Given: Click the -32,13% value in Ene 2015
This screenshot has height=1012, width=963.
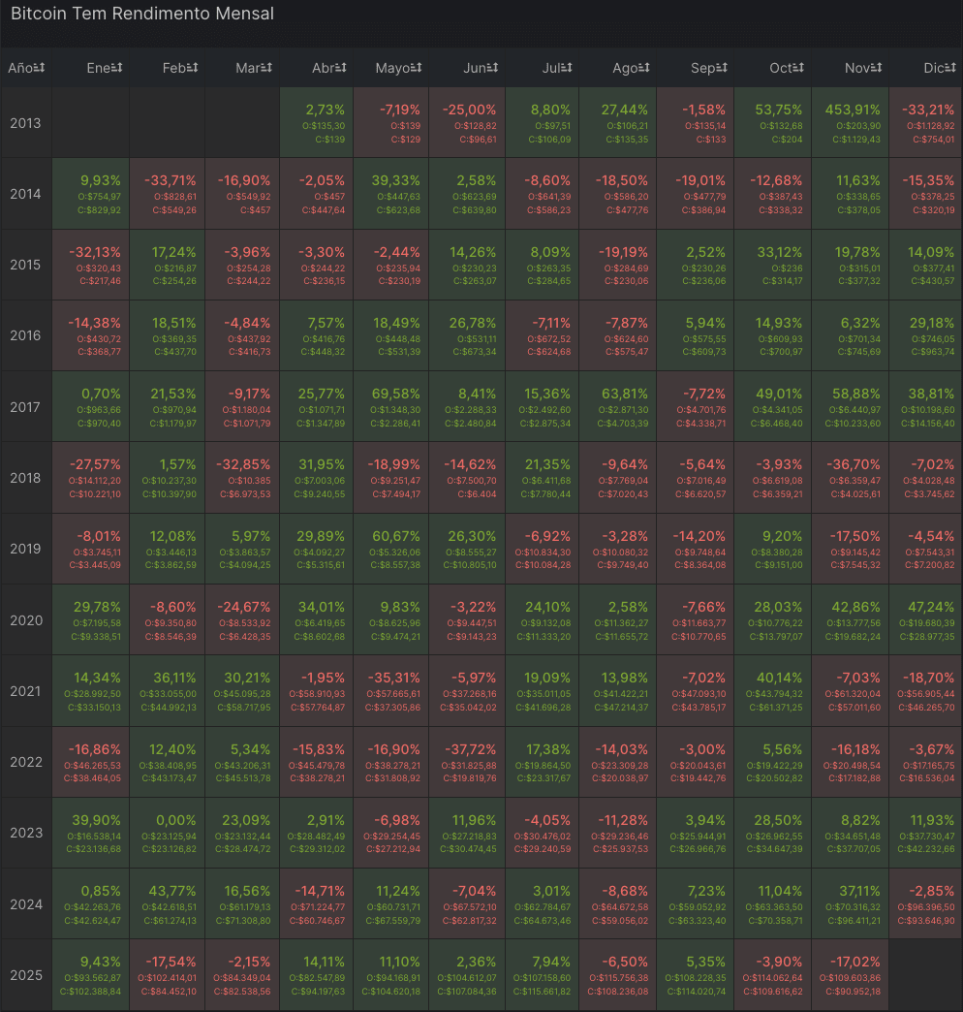Looking at the screenshot, I should [95, 252].
